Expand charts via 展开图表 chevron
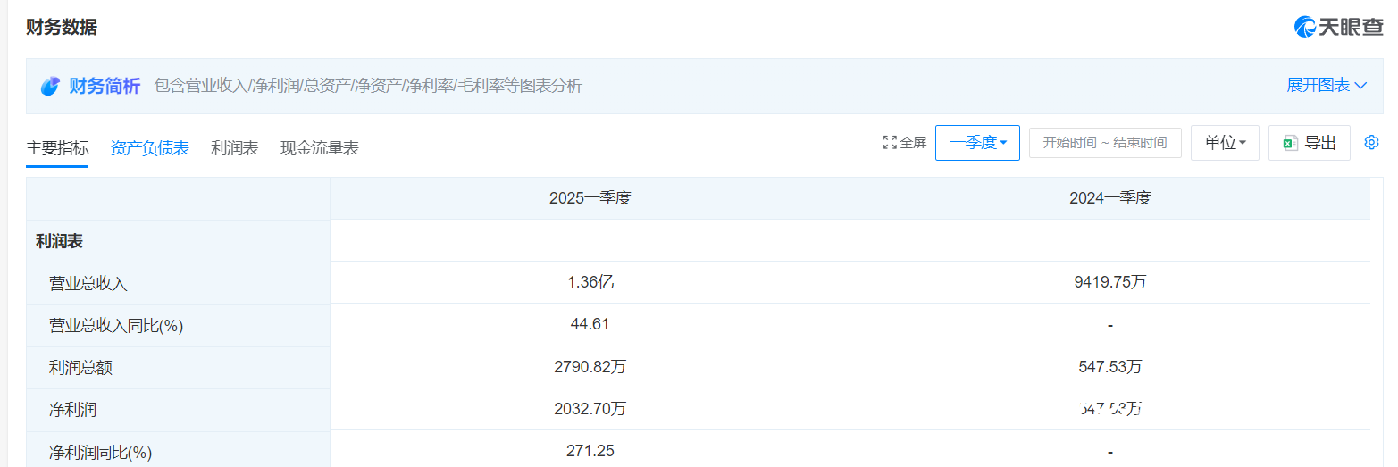The width and height of the screenshot is (1398, 467). (x=1360, y=86)
